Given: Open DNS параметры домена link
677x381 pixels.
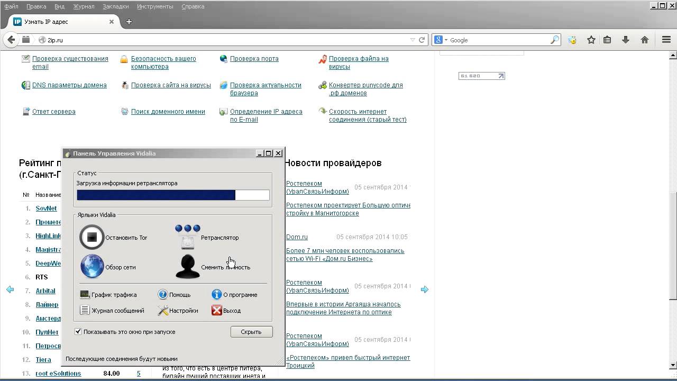Looking at the screenshot, I should click(69, 85).
